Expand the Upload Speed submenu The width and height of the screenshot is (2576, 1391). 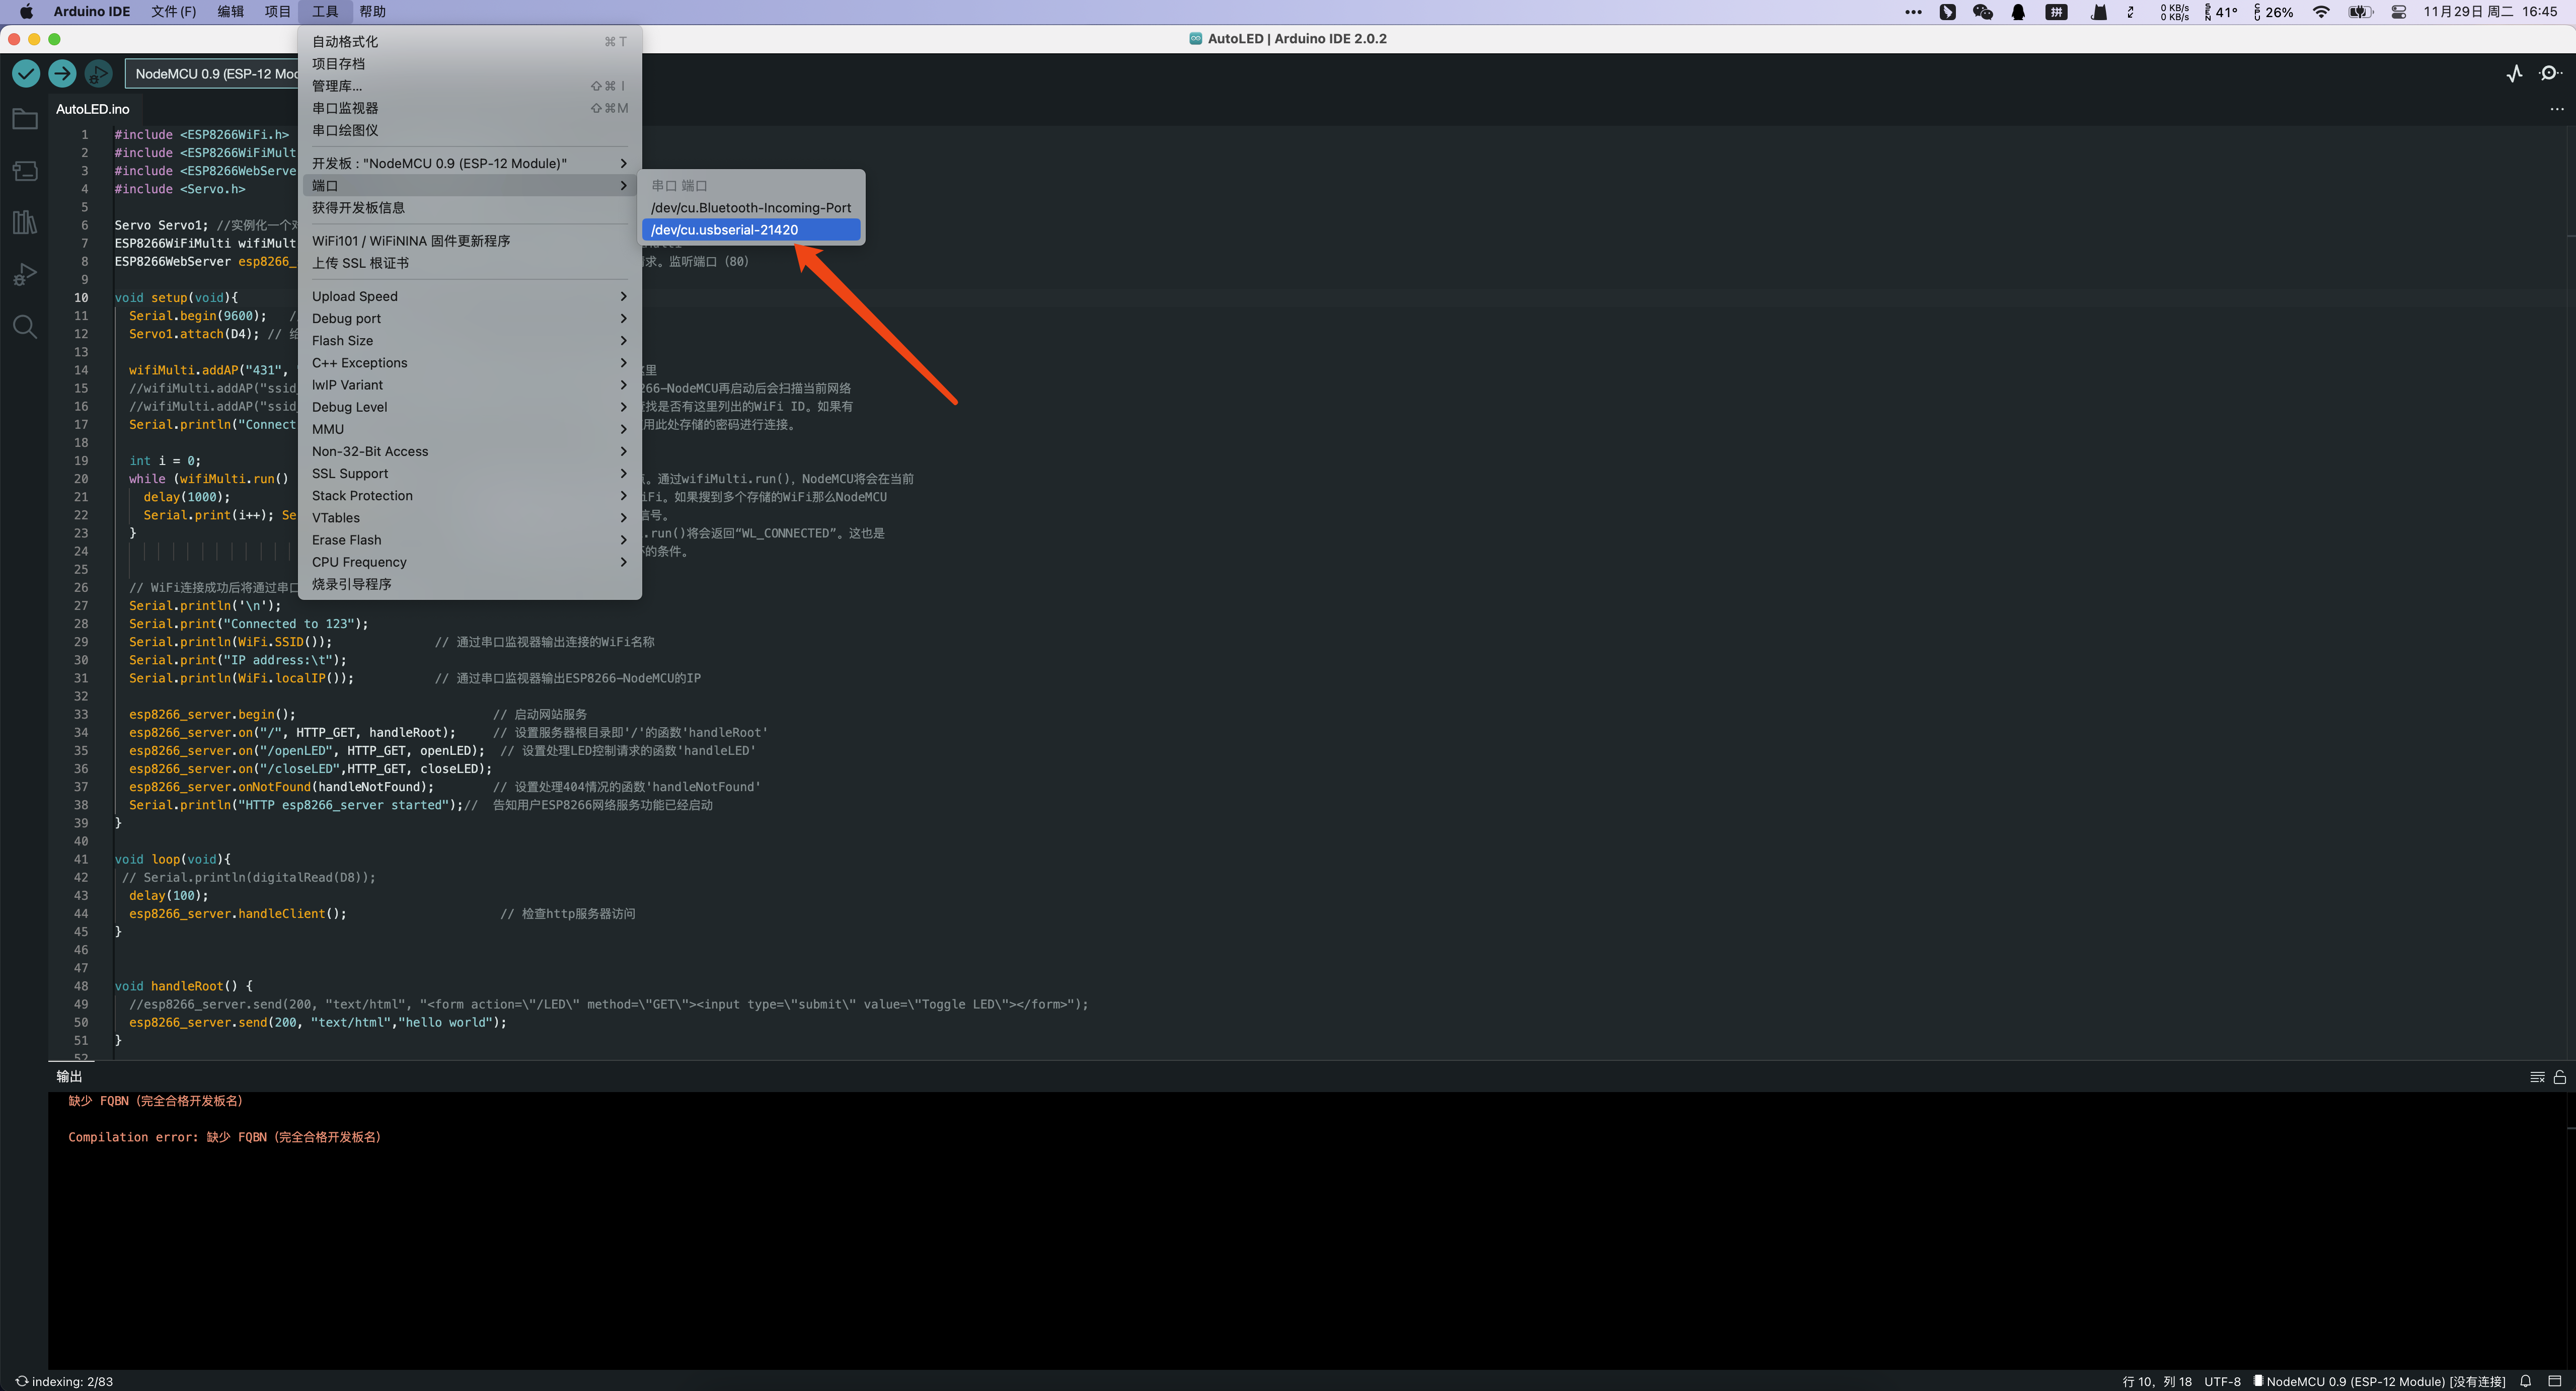tap(470, 296)
